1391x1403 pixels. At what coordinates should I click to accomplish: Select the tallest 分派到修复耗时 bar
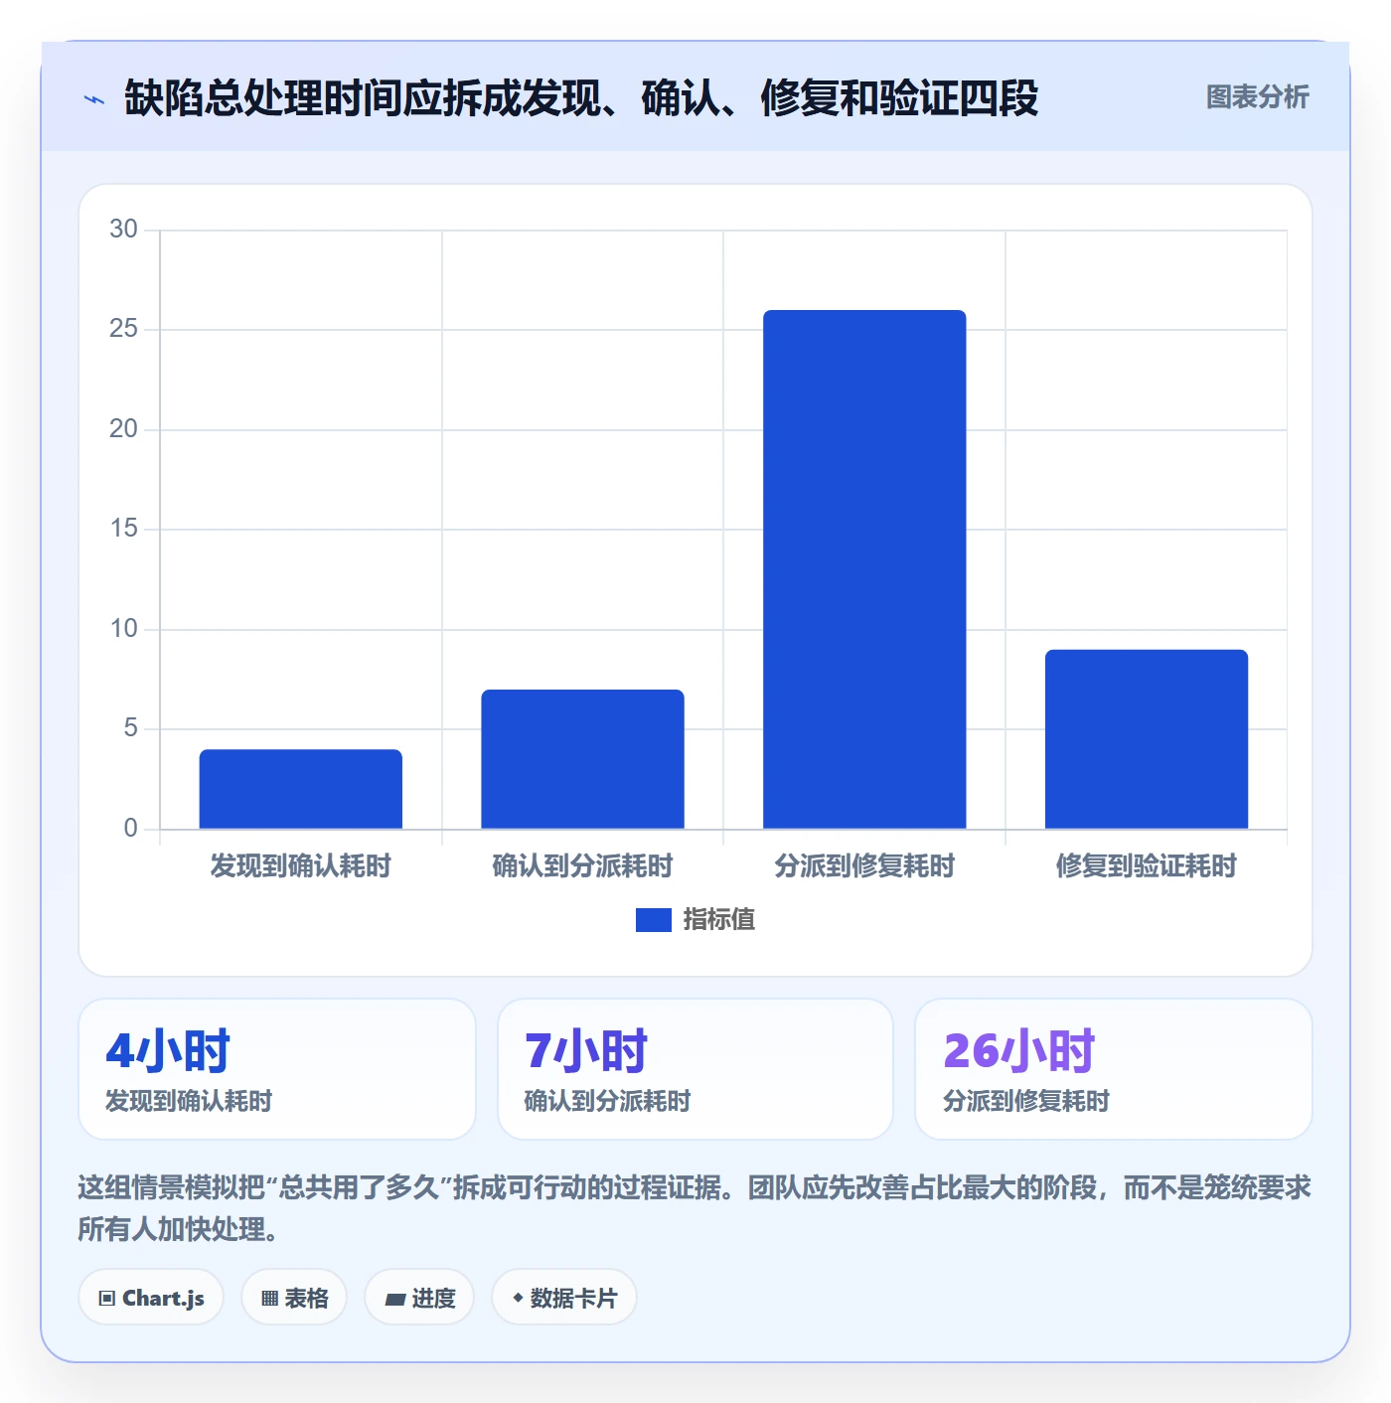tap(864, 569)
